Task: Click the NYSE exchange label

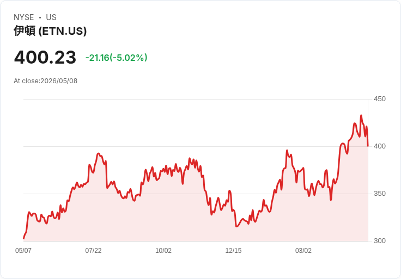Action: pos(24,17)
